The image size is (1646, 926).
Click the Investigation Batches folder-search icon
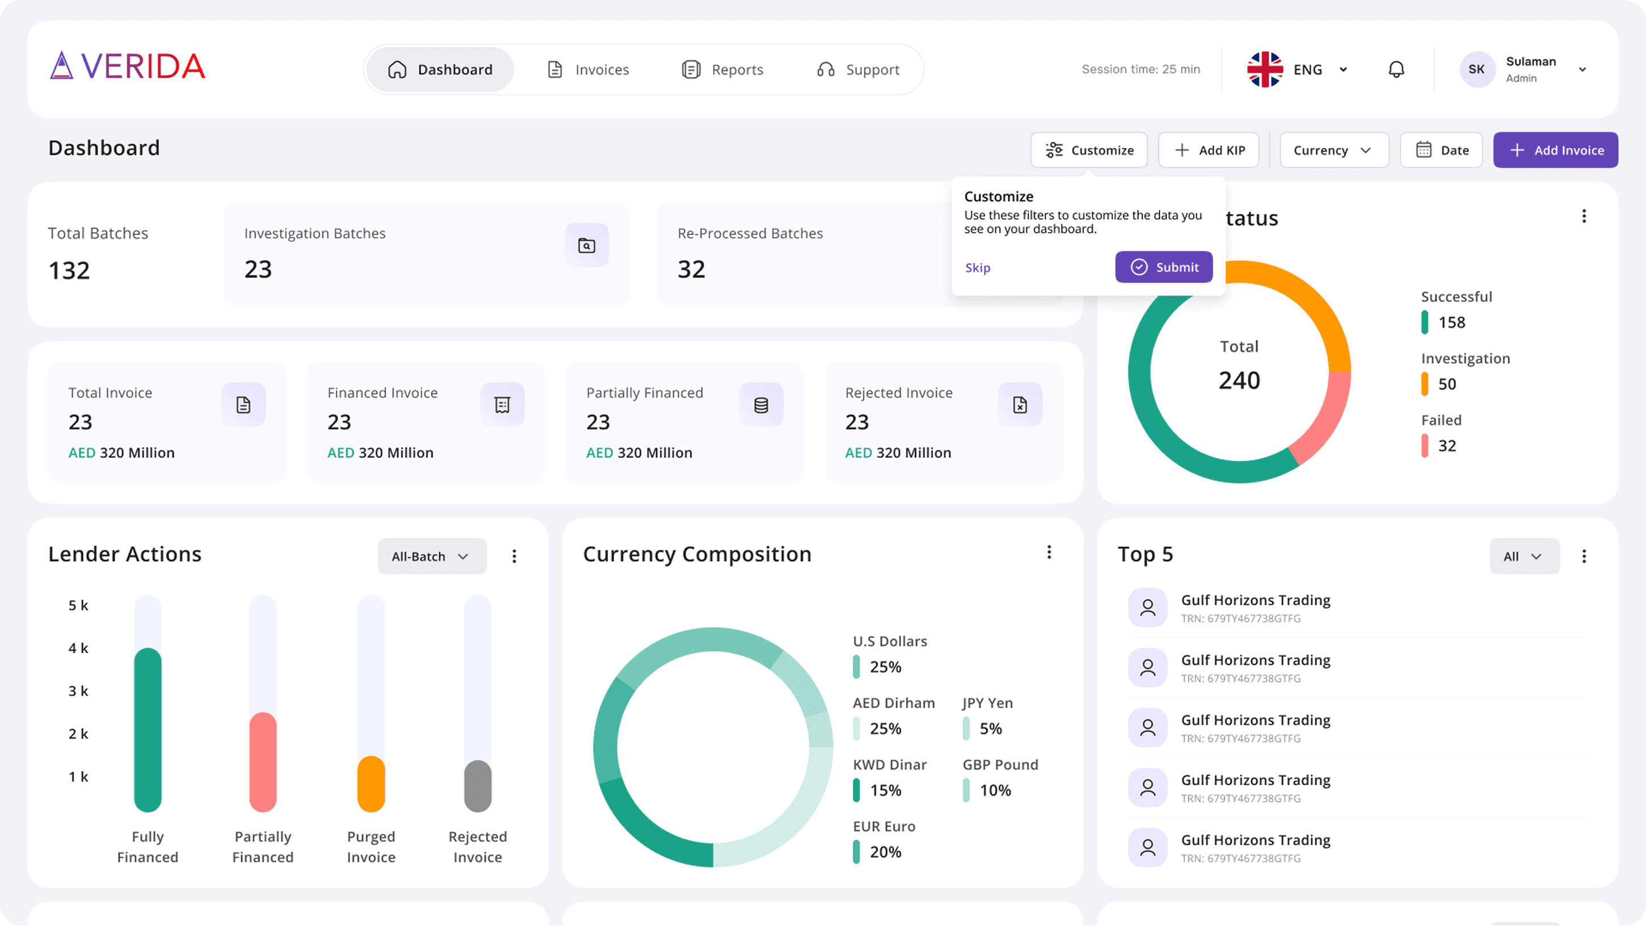[586, 245]
